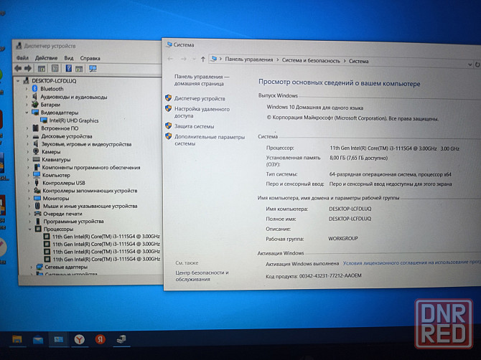Click the Forward arrow in Device Manager toolbar
481x360 pixels.
pyautogui.click(x=28, y=68)
